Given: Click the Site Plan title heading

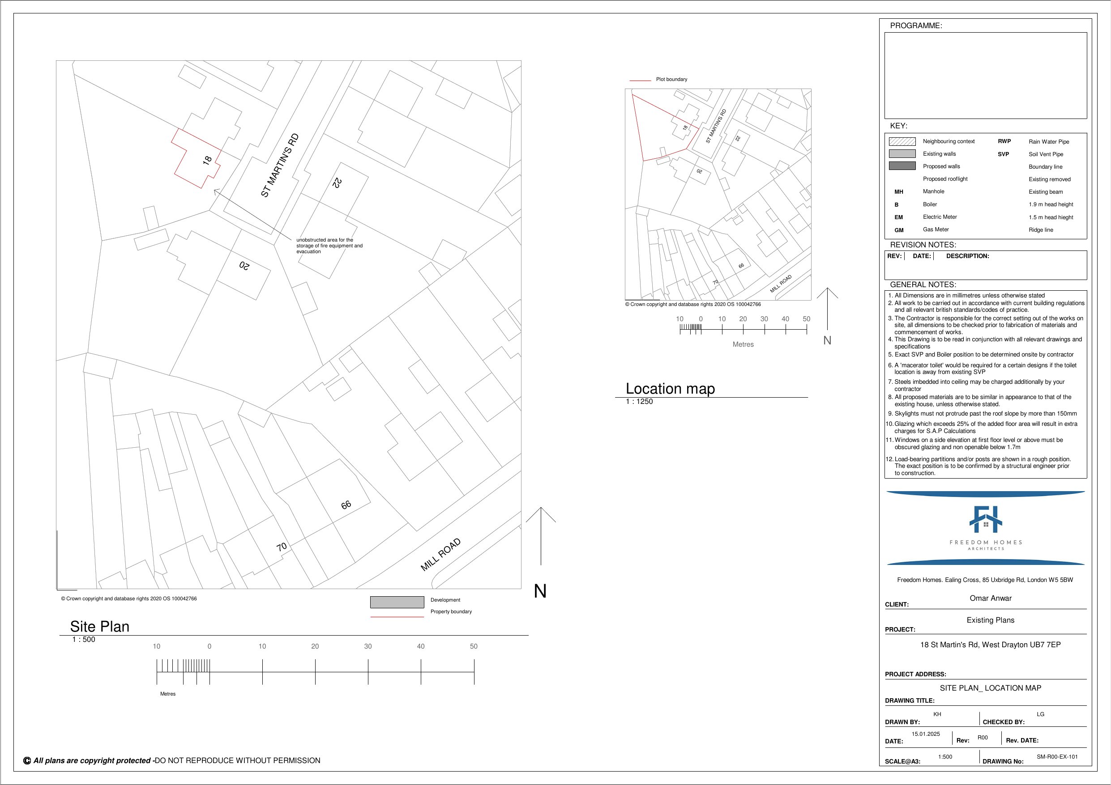Looking at the screenshot, I should click(x=100, y=626).
